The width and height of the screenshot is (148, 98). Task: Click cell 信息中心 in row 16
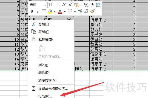pos(101,69)
